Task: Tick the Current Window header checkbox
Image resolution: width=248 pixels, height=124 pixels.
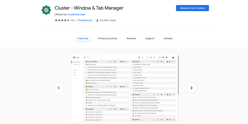Action: pos(85,62)
